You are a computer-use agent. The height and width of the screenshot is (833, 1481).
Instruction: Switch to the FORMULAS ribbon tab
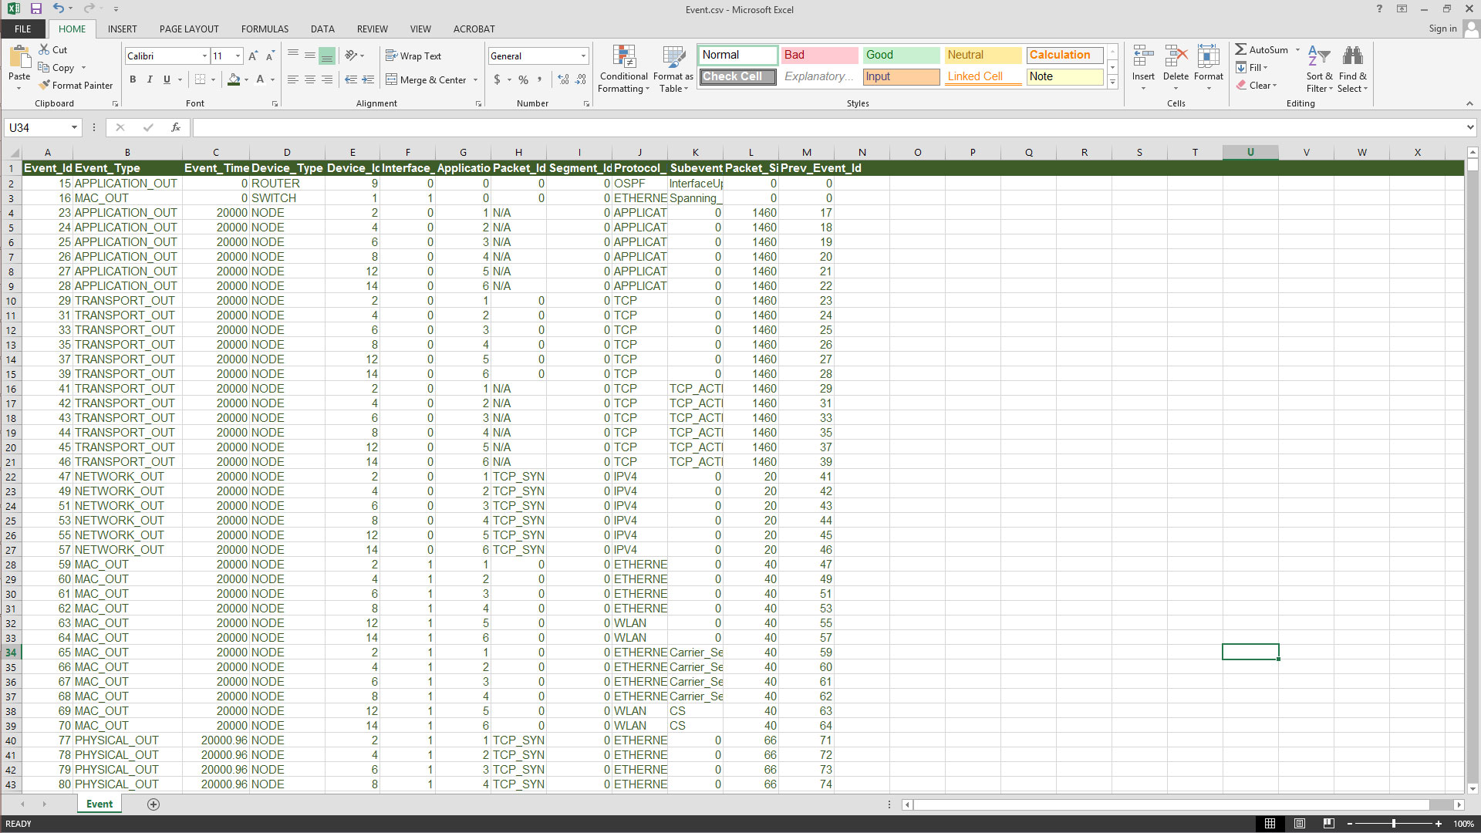[x=265, y=29]
